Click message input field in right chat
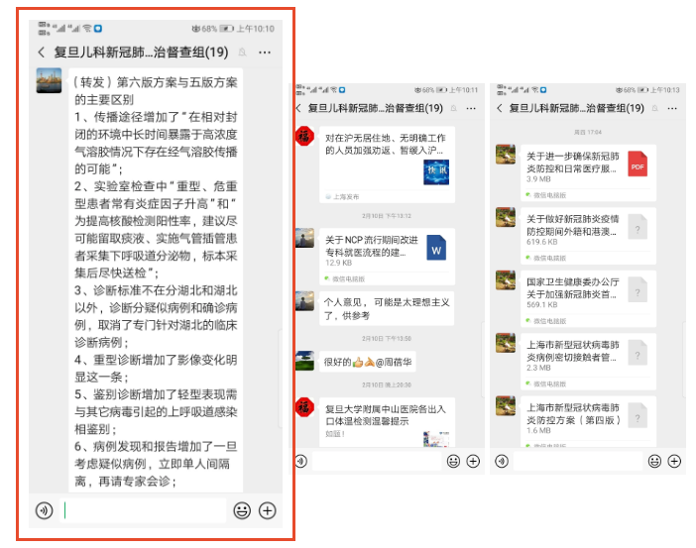The width and height of the screenshot is (696, 548). 577,462
